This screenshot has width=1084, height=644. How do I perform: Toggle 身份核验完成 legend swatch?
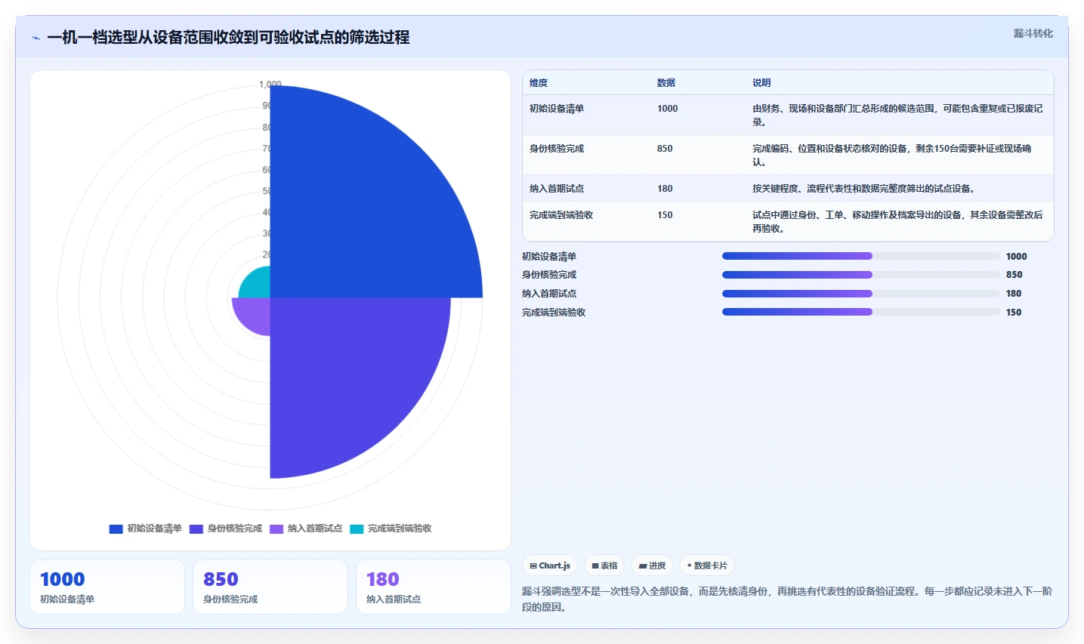pos(196,528)
